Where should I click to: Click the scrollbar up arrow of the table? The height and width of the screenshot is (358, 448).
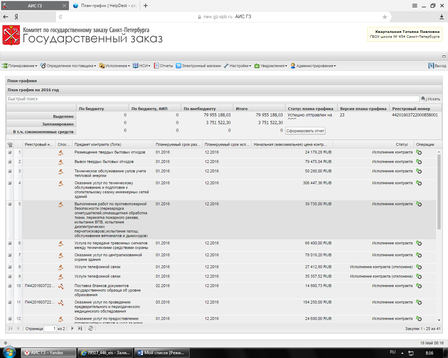point(439,152)
